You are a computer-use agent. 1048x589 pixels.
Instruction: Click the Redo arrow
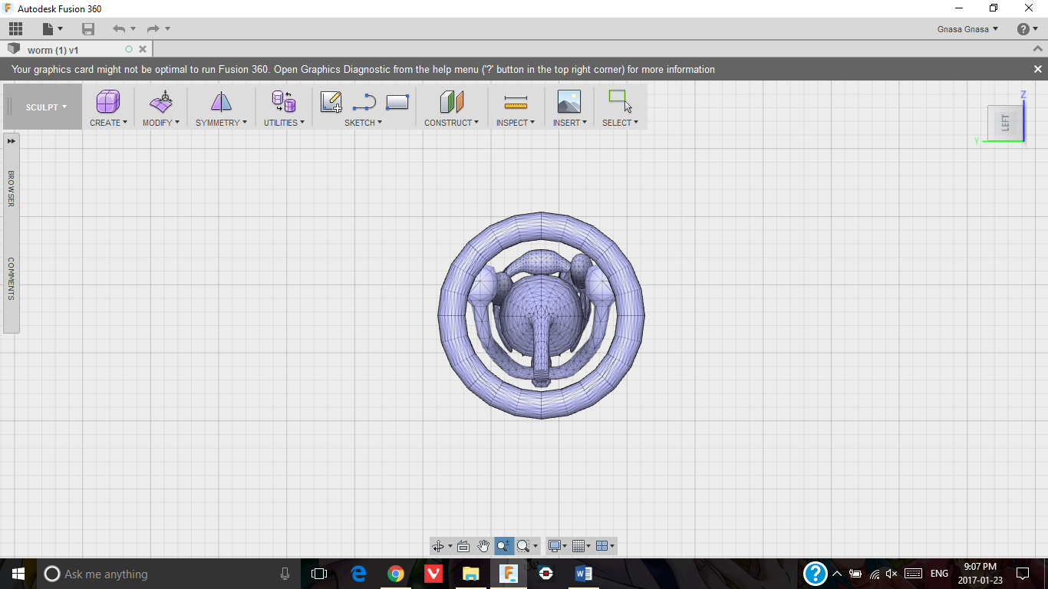tap(153, 29)
